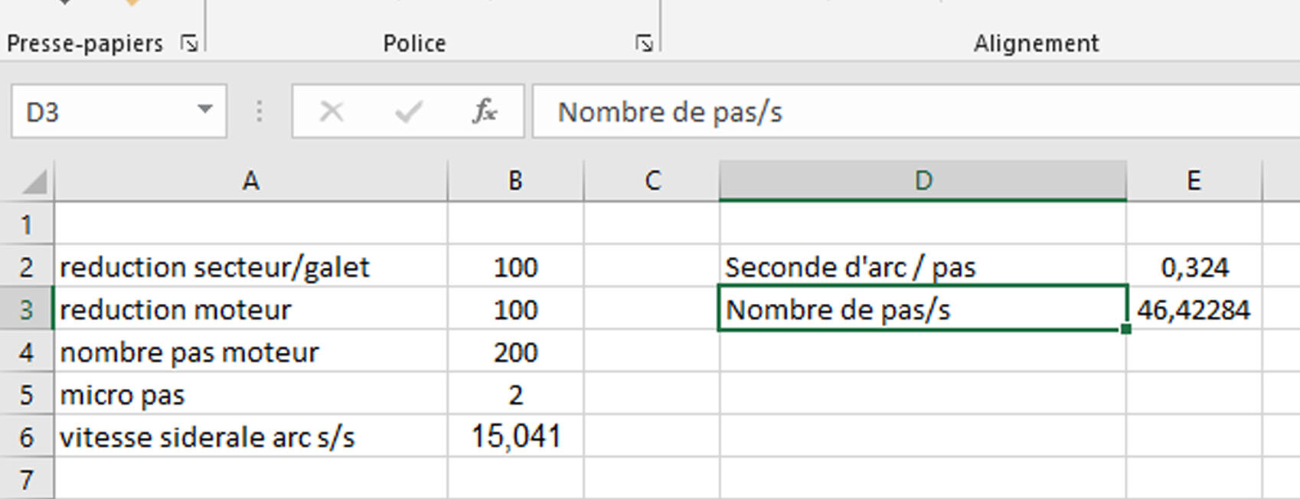Click the cancel X in formula bar
Image resolution: width=1300 pixels, height=499 pixels.
[x=331, y=113]
